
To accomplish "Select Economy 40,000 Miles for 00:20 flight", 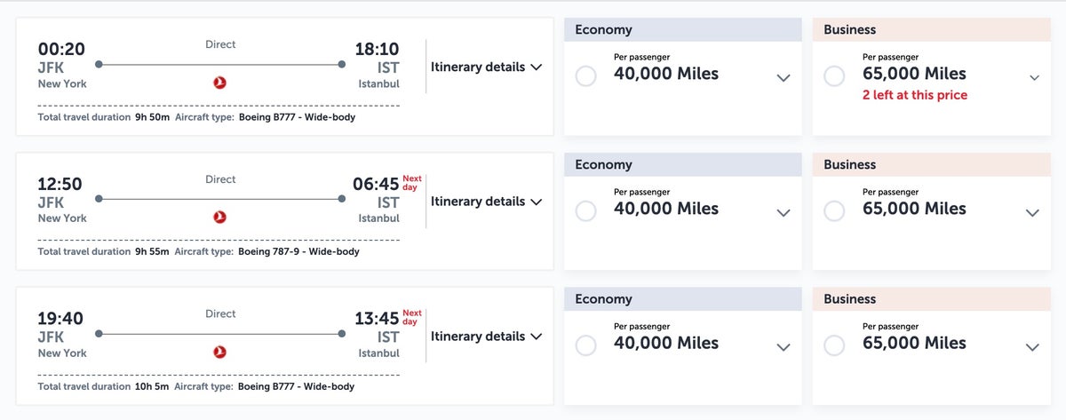I will click(x=586, y=76).
